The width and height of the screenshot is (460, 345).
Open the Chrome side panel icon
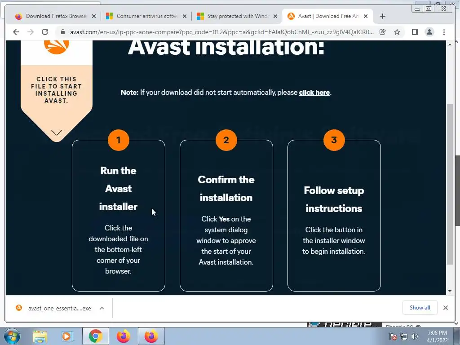click(415, 32)
